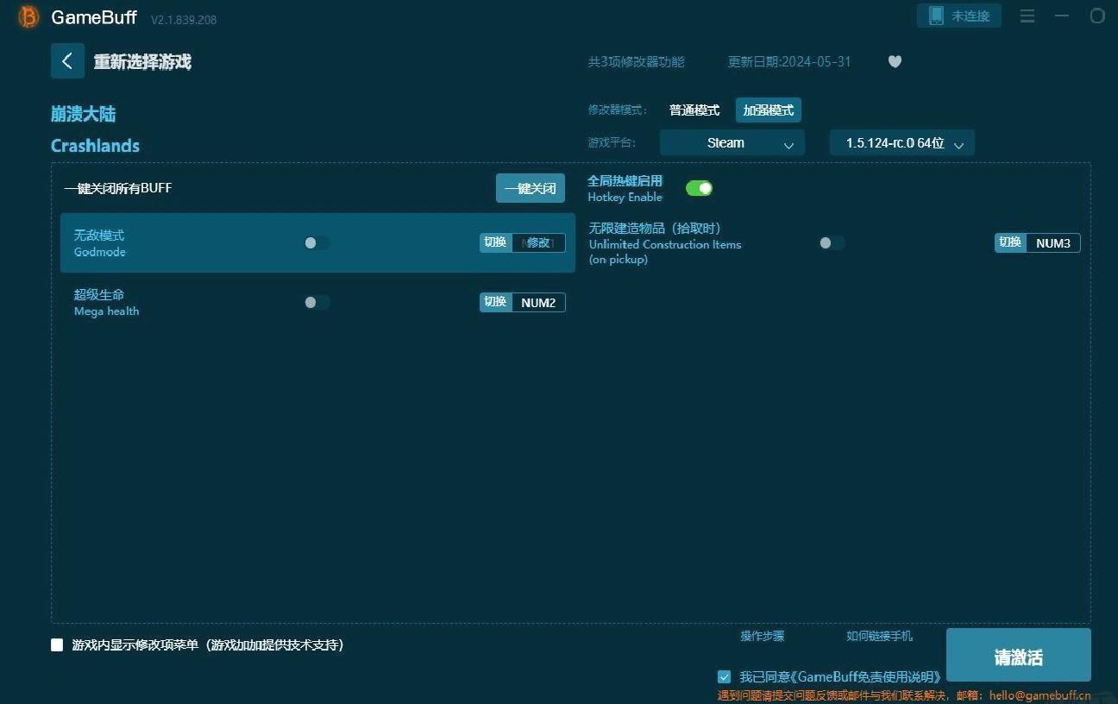Click the 更新日期:2024-05-31 text
Viewport: 1118px width, 704px height.
click(789, 62)
